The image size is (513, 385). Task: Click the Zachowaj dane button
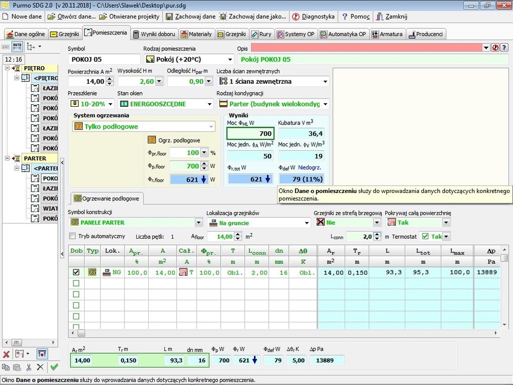pos(191,16)
